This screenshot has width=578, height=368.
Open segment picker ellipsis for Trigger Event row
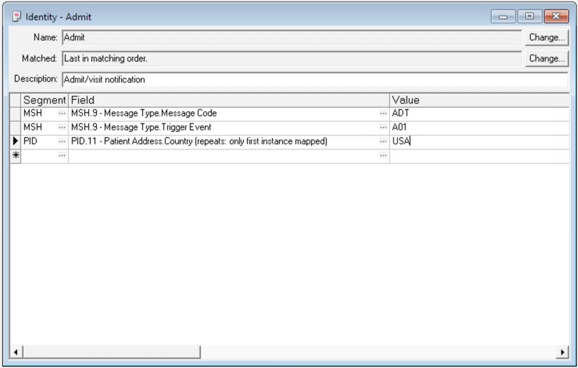tap(62, 128)
